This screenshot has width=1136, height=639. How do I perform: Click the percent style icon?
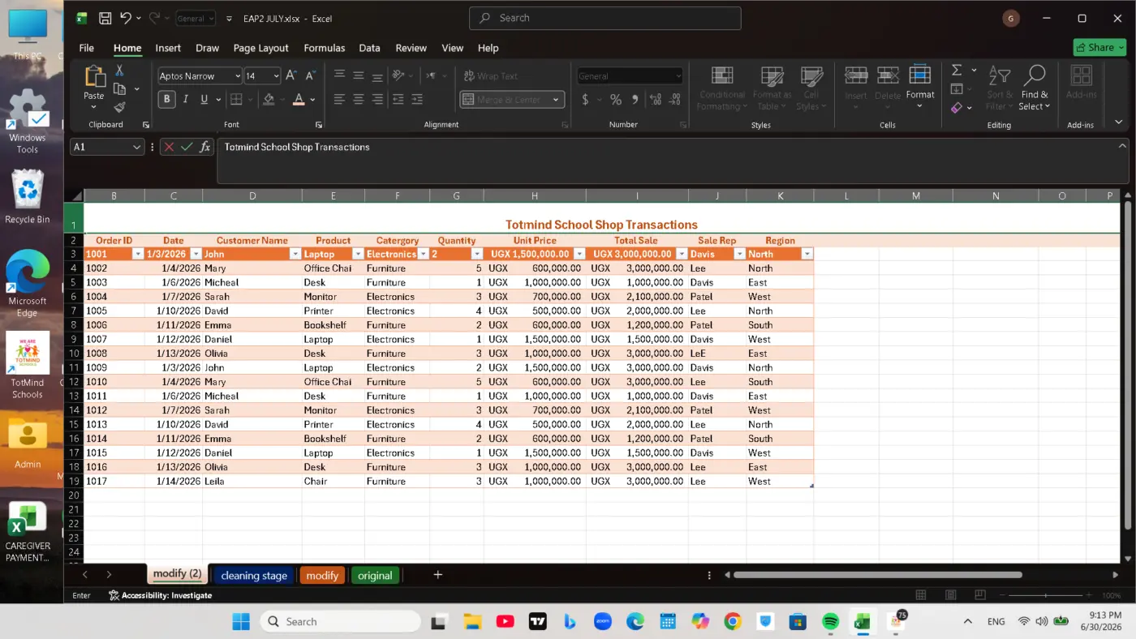point(616,100)
